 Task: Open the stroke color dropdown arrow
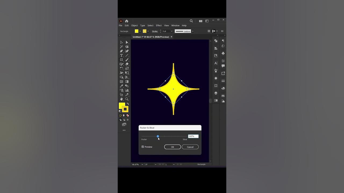pyautogui.click(x=148, y=31)
